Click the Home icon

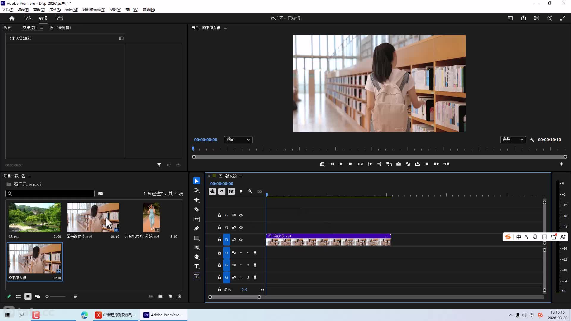coord(12,18)
